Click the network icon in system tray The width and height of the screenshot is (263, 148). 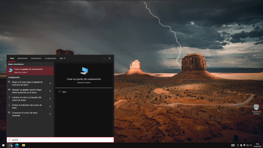tap(248, 145)
